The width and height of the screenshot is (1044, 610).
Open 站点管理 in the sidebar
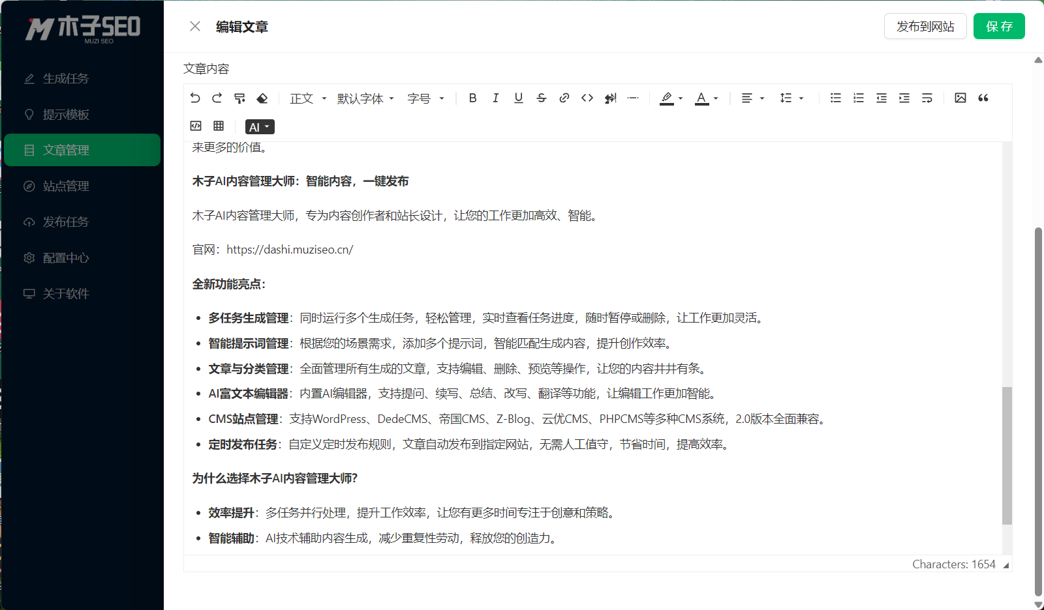[x=82, y=186]
